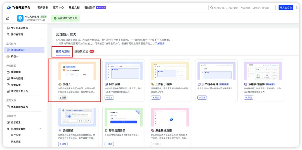Open 开发文档 in the top navigation
Image resolution: width=302 pixels, height=150 pixels.
coord(74,8)
